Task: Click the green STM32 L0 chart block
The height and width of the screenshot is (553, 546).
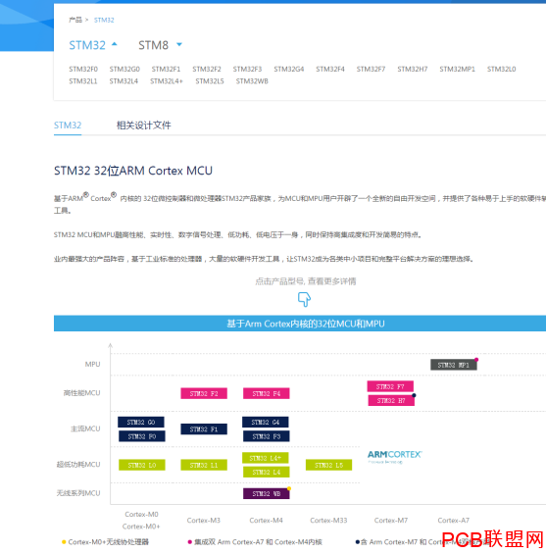Action: 142,465
